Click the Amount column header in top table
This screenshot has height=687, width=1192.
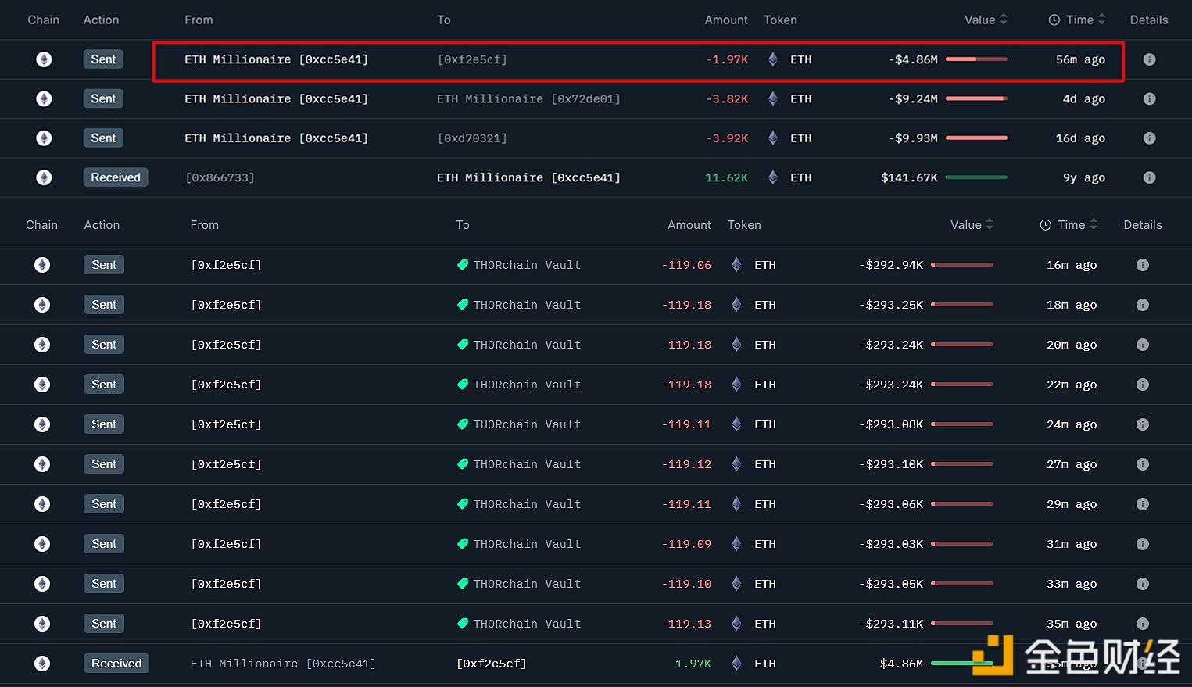[725, 20]
